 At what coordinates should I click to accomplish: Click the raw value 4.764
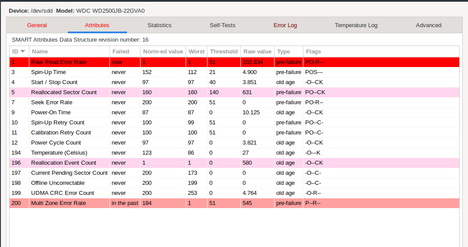tap(250, 193)
